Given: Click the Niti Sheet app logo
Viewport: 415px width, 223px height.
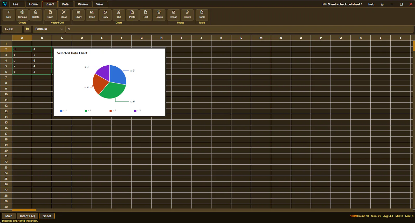Looking at the screenshot, I should point(5,4).
